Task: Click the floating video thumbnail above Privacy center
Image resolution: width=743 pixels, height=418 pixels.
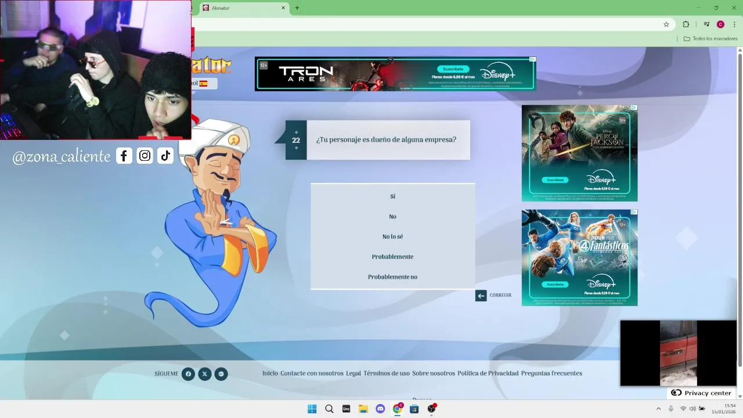Action: click(678, 353)
